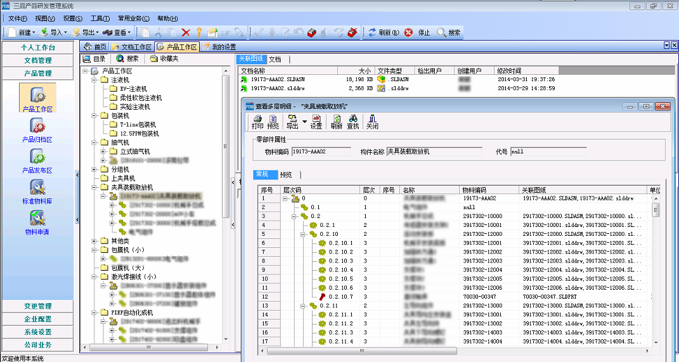The width and height of the screenshot is (679, 362).
Task: Switch to the 文档工作区 tab
Action: [132, 47]
